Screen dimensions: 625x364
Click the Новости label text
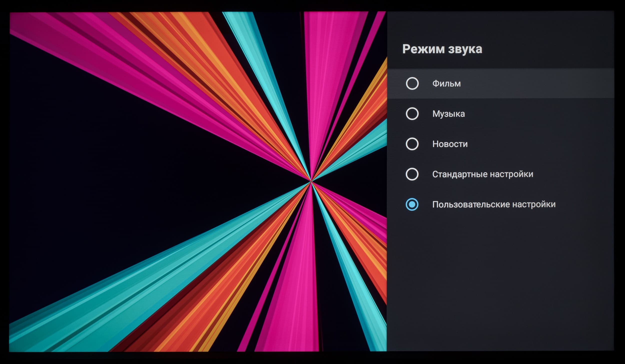point(450,144)
